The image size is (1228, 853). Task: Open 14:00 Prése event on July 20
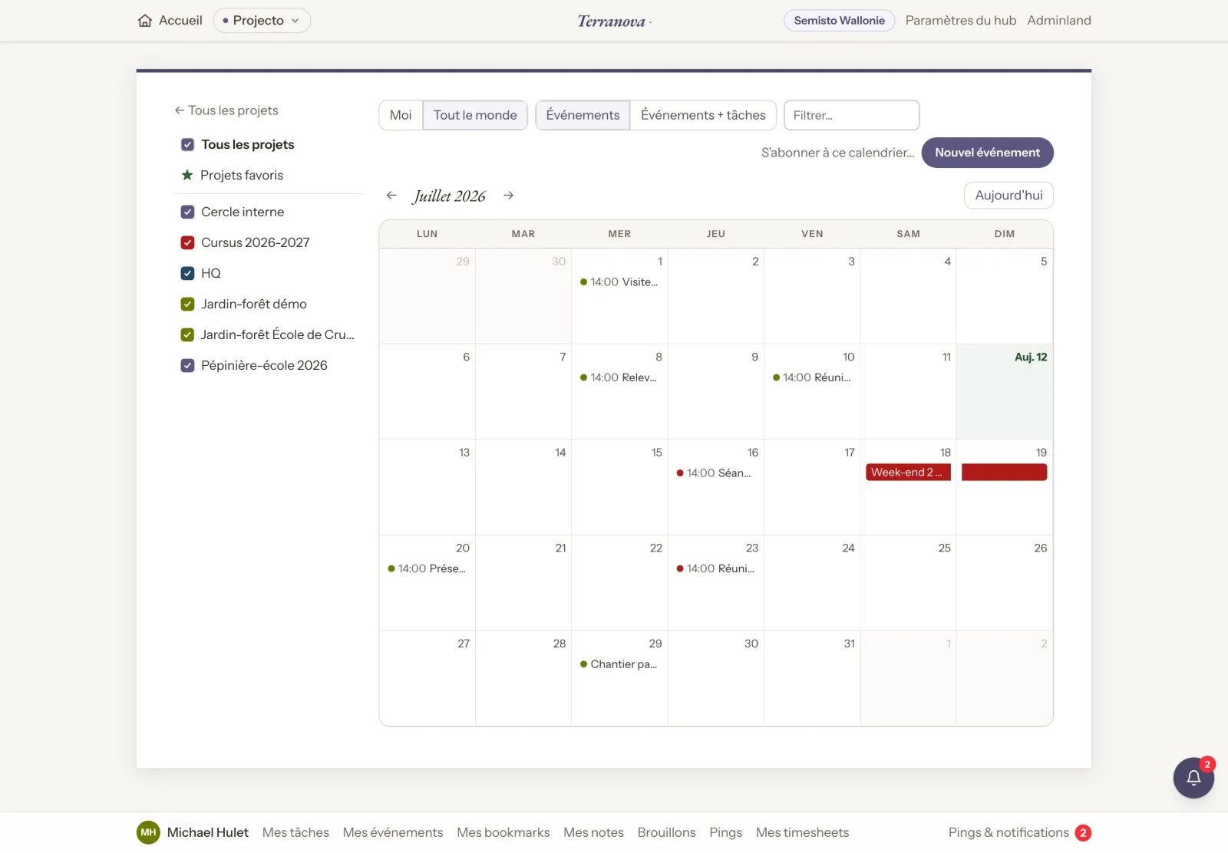427,568
